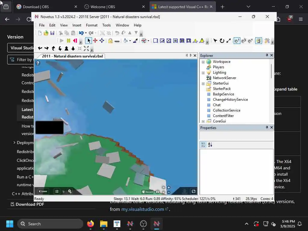
Task: Choose the Smooth surface tool
Action: point(156,41)
